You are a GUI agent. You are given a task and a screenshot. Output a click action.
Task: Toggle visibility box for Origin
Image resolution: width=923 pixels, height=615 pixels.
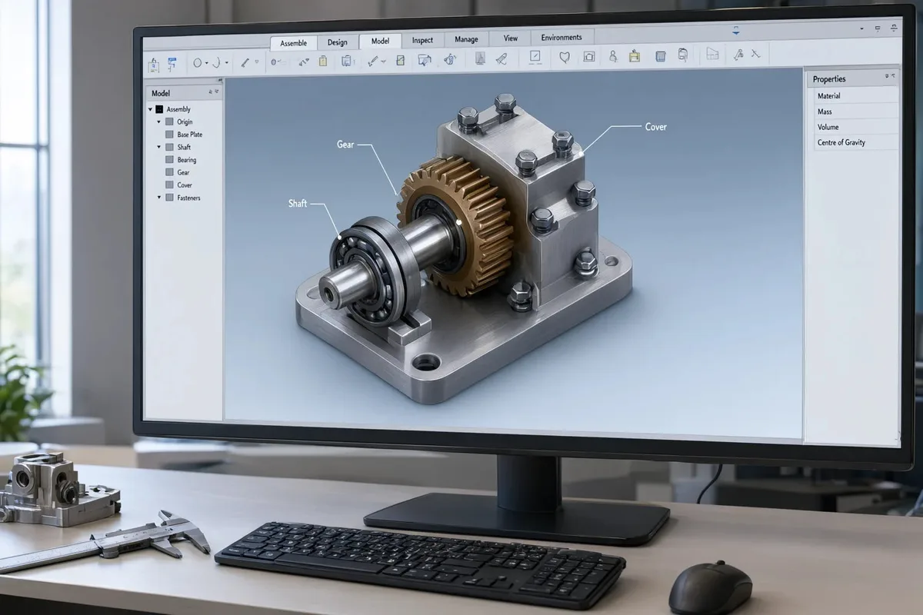169,121
